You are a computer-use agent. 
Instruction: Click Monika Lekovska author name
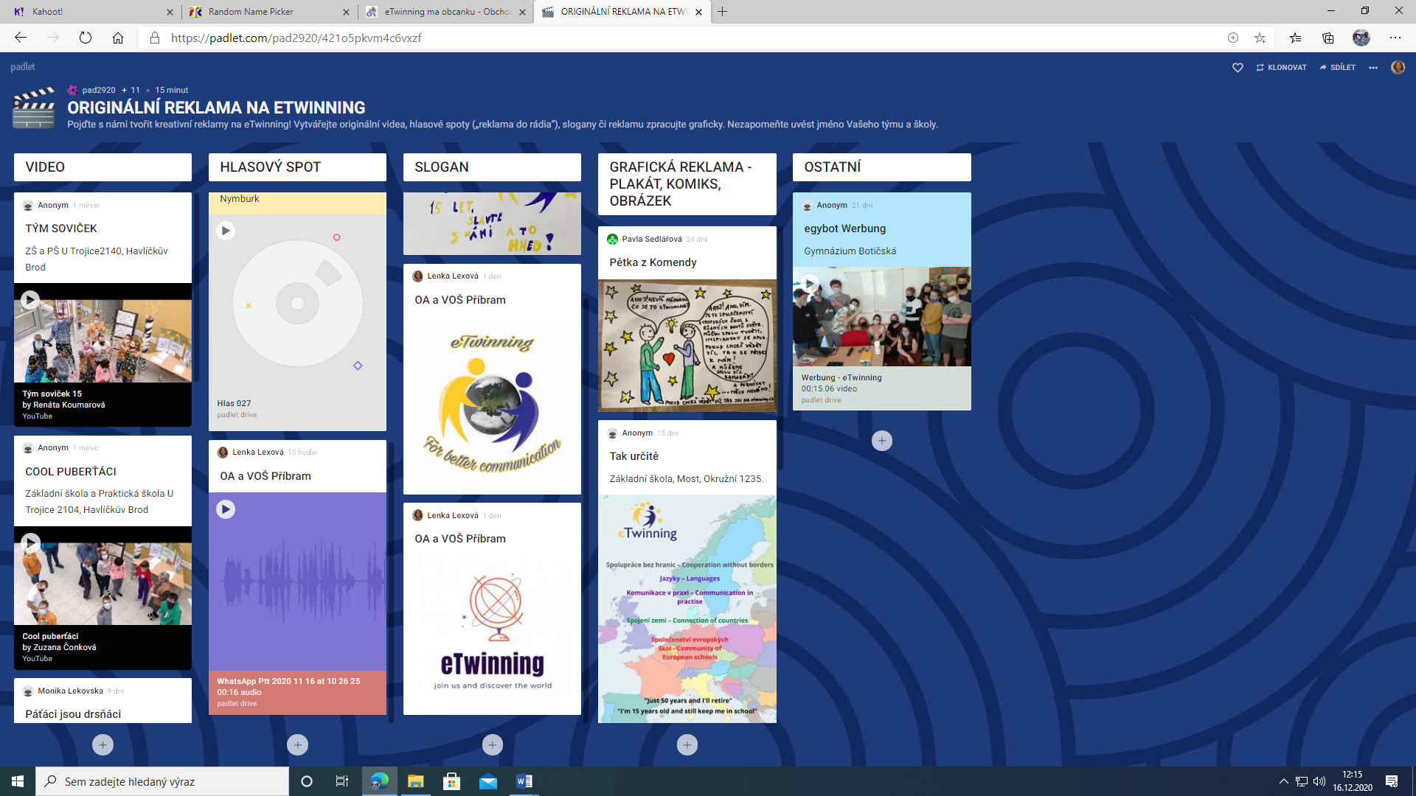tap(70, 691)
